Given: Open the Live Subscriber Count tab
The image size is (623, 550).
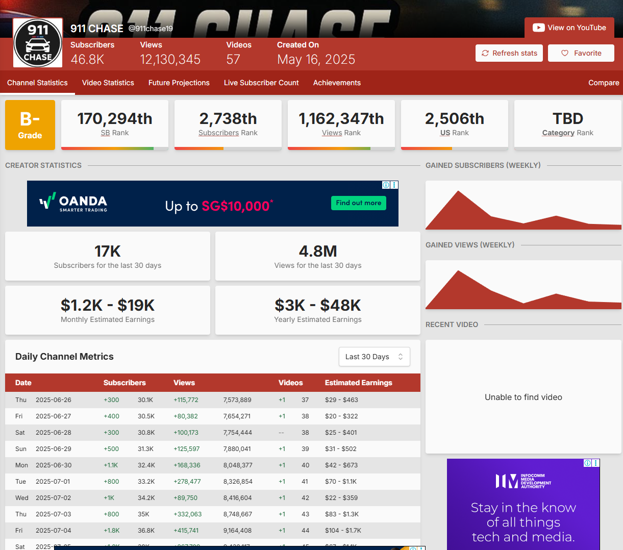Looking at the screenshot, I should tap(261, 83).
